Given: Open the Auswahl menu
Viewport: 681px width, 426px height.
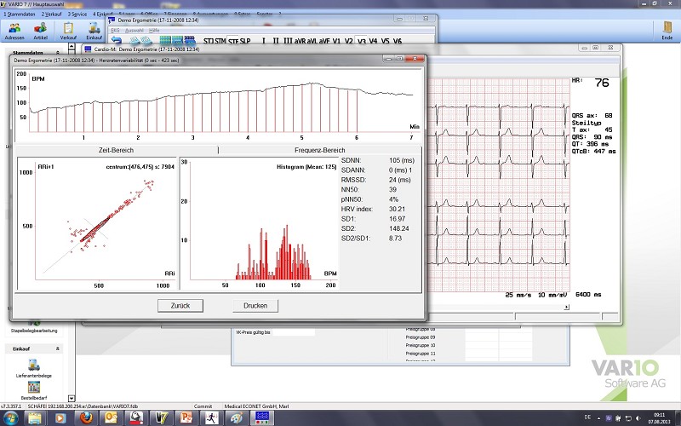Looking at the screenshot, I should 136,30.
